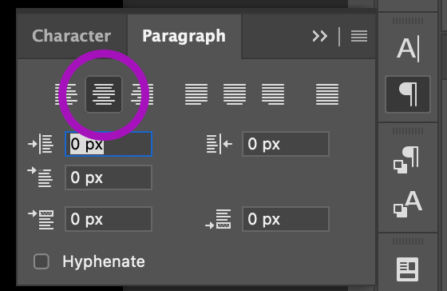Screen dimensions: 447x291
Task: Select the Paragraph tab
Action: tap(184, 36)
